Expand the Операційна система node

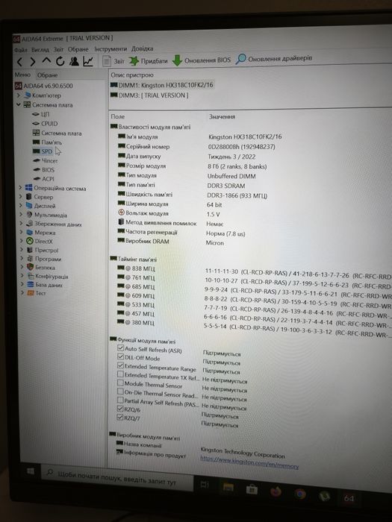(20, 188)
